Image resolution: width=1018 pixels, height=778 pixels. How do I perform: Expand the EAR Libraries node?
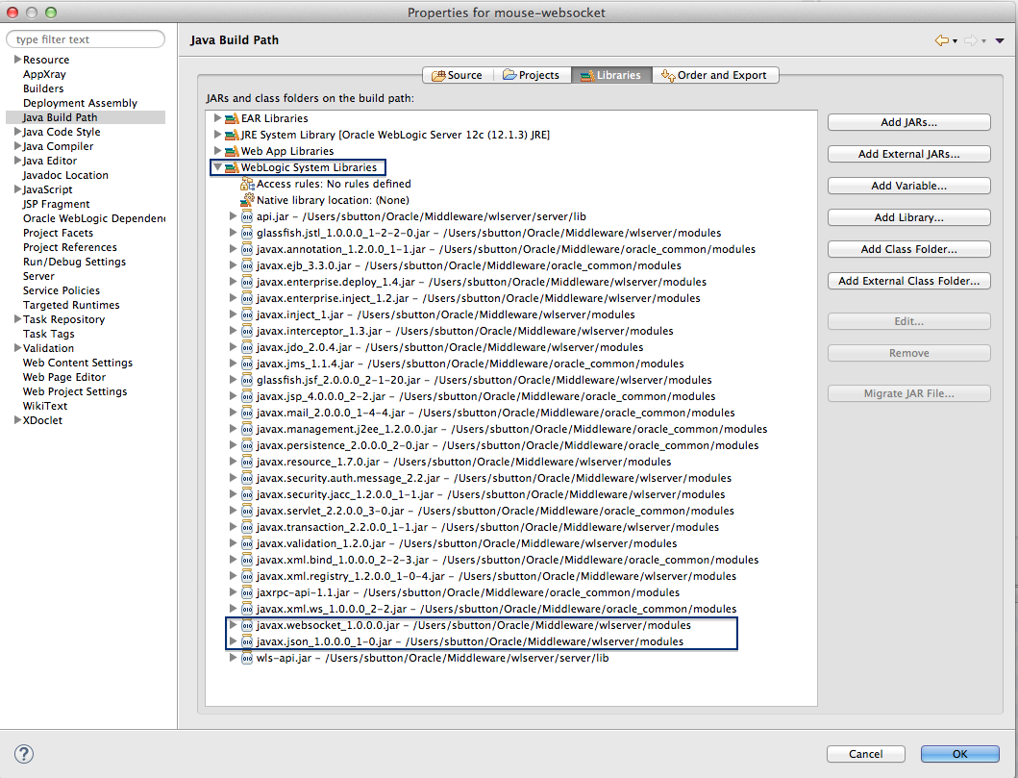217,118
